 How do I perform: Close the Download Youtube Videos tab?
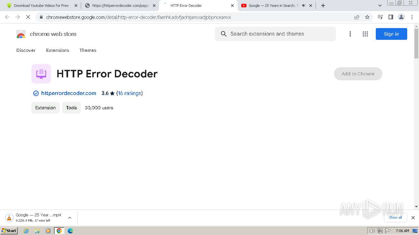76,6
